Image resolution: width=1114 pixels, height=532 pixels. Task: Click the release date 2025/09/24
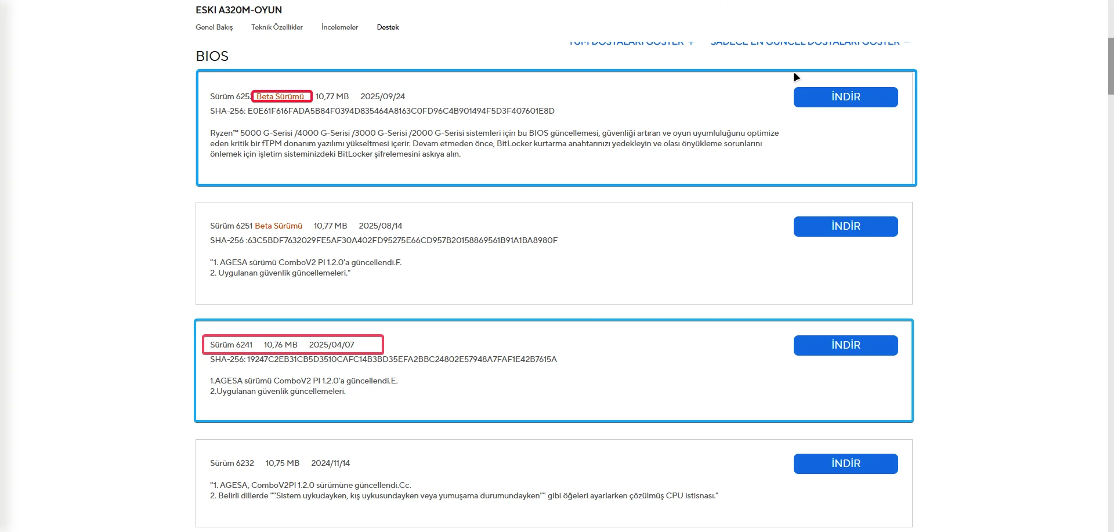tap(383, 96)
